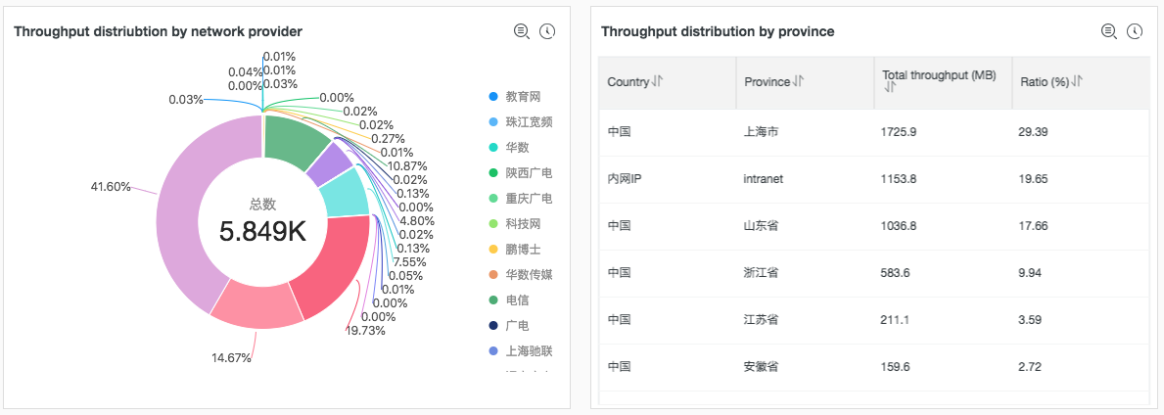Click the 江苏省 province cell
1164x415 pixels.
pyautogui.click(x=761, y=319)
